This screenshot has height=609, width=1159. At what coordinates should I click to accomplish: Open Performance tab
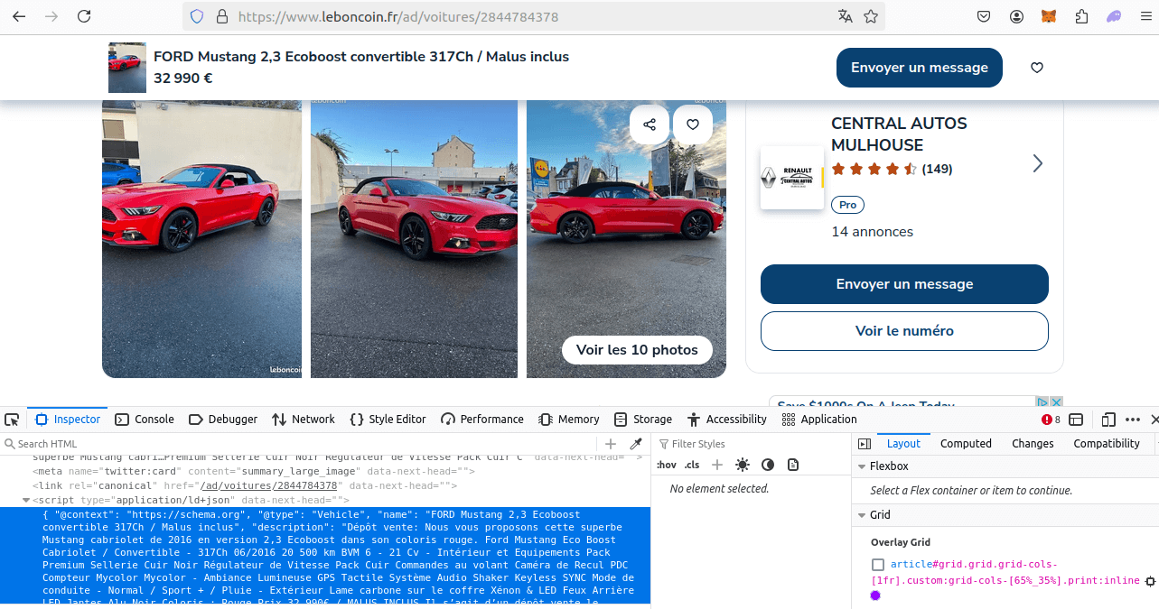[x=482, y=420]
